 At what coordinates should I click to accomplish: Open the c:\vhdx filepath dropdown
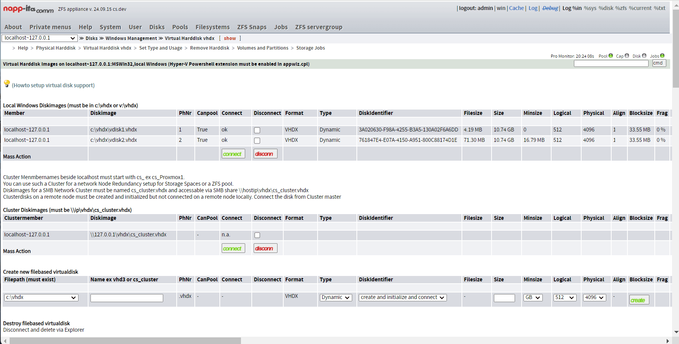tap(41, 297)
